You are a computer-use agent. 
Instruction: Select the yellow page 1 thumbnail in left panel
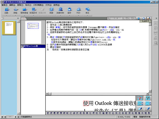9,28
